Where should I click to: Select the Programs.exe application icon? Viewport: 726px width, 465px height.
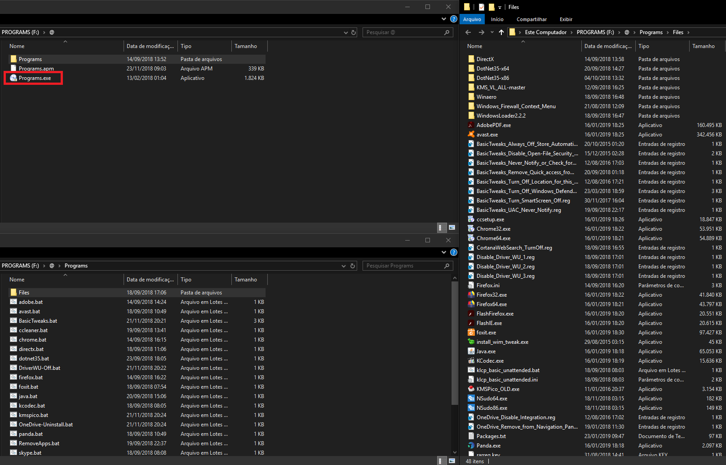click(13, 78)
